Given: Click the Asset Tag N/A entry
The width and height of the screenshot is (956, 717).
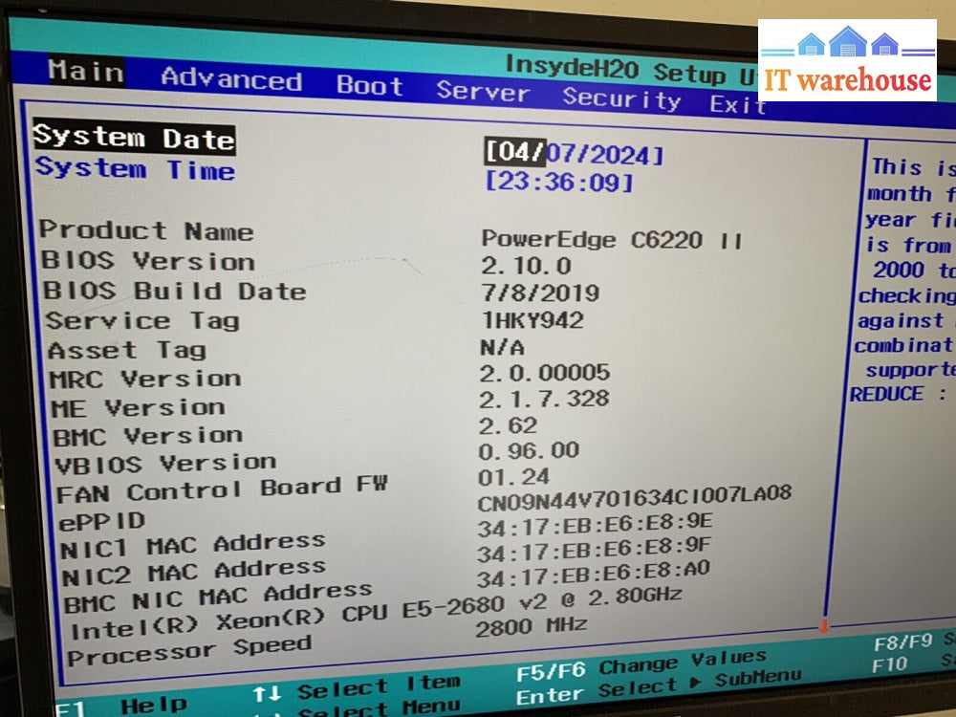Looking at the screenshot, I should [x=117, y=350].
